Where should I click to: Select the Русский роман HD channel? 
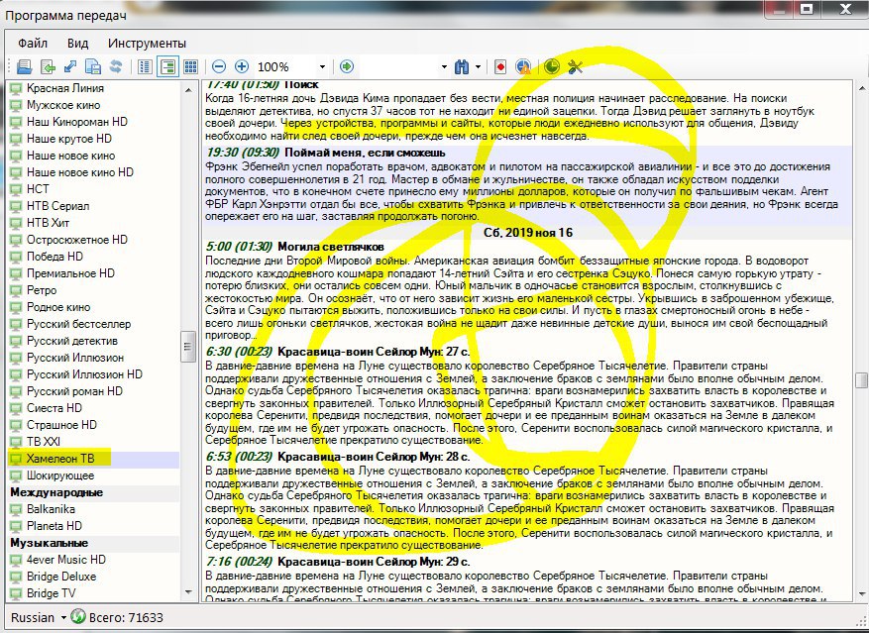pyautogui.click(x=74, y=391)
